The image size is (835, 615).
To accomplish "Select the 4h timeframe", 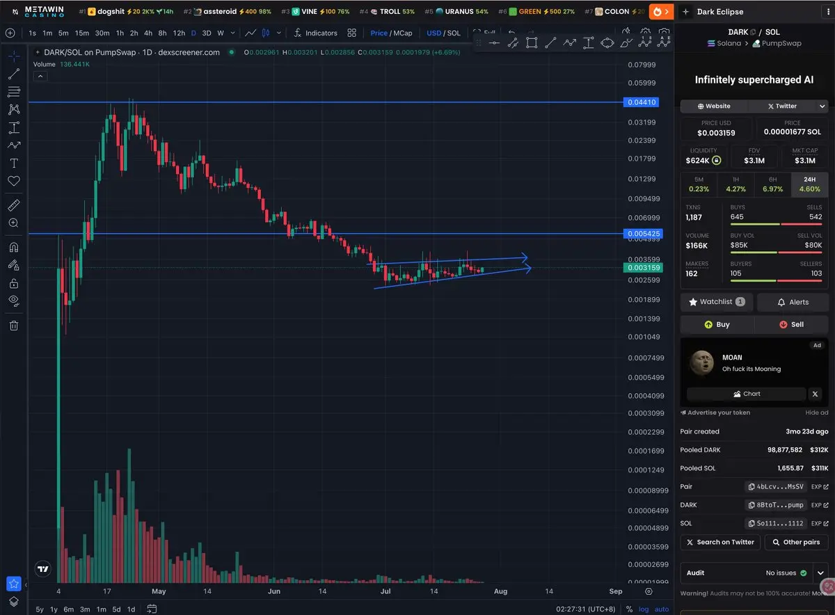I will click(148, 33).
